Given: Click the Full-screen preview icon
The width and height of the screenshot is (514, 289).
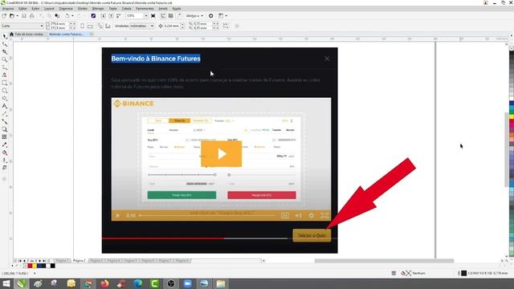Looking at the screenshot, I should [x=153, y=16].
